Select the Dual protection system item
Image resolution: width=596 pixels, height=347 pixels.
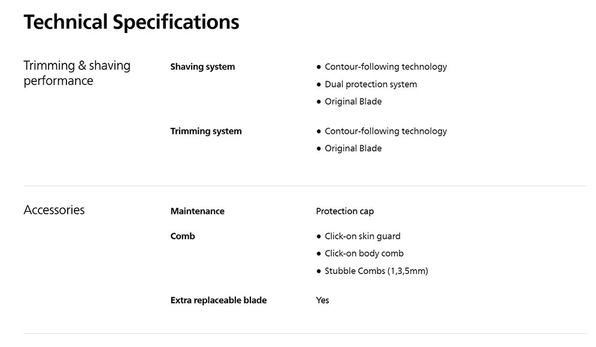(370, 84)
